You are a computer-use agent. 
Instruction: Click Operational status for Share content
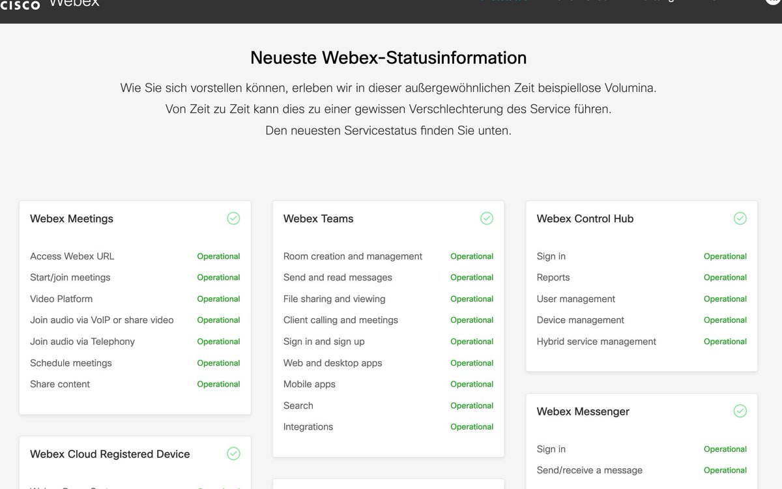[x=219, y=385]
